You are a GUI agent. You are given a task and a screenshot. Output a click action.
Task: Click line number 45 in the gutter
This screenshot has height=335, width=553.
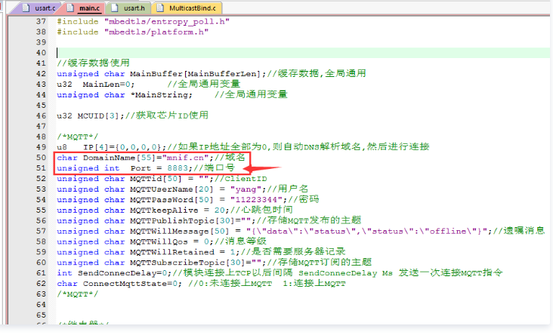[42, 106]
